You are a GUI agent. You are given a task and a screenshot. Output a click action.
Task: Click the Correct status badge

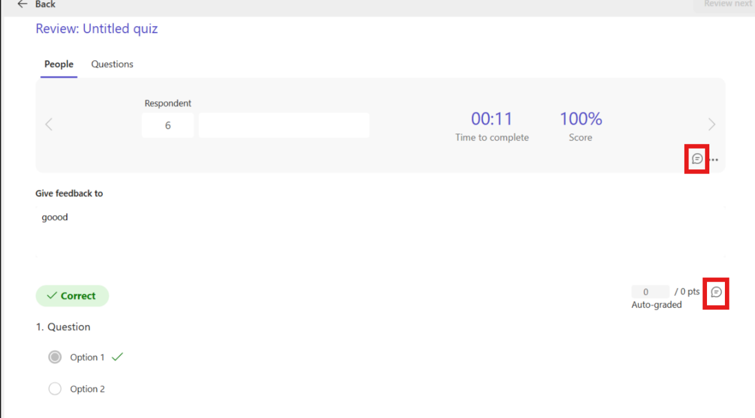pos(72,296)
